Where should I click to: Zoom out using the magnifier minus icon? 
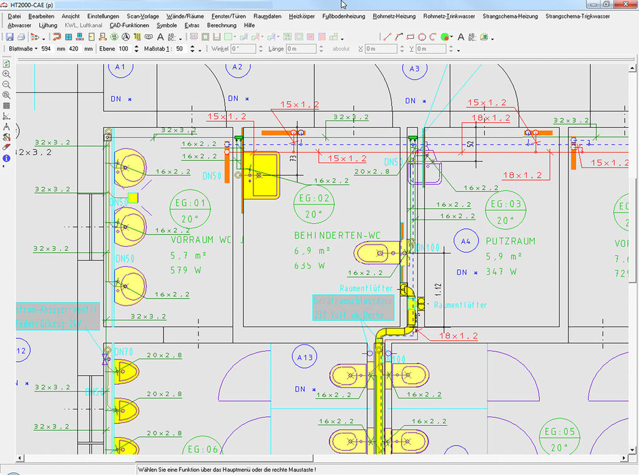pos(6,84)
